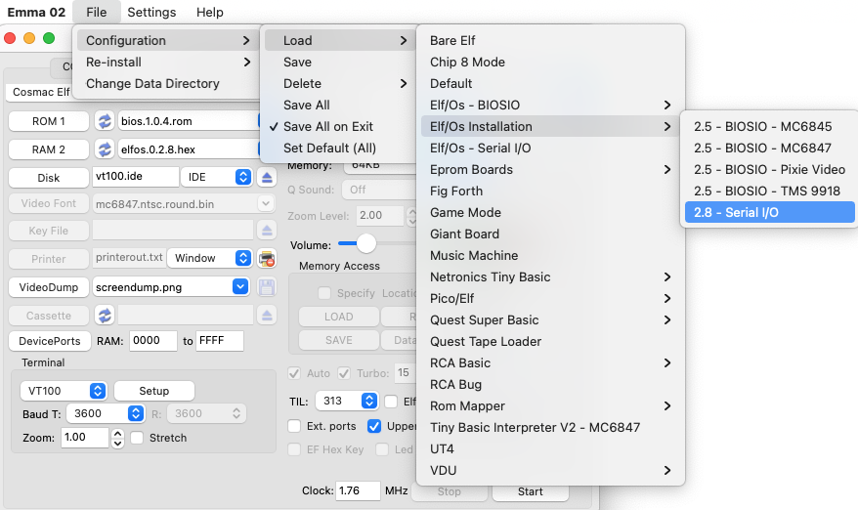This screenshot has width=858, height=510.
Task: Eject the disk using the Disk eject icon
Action: point(267,177)
